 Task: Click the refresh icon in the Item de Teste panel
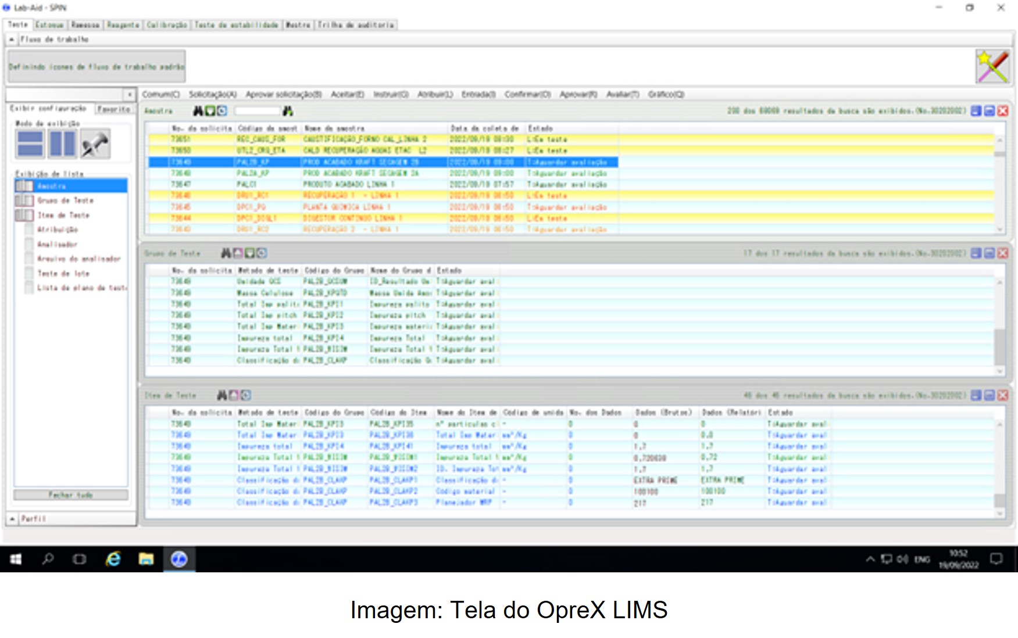(245, 395)
